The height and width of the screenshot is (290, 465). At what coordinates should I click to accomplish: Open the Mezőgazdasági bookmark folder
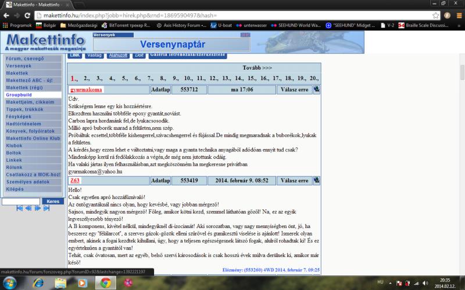78,26
